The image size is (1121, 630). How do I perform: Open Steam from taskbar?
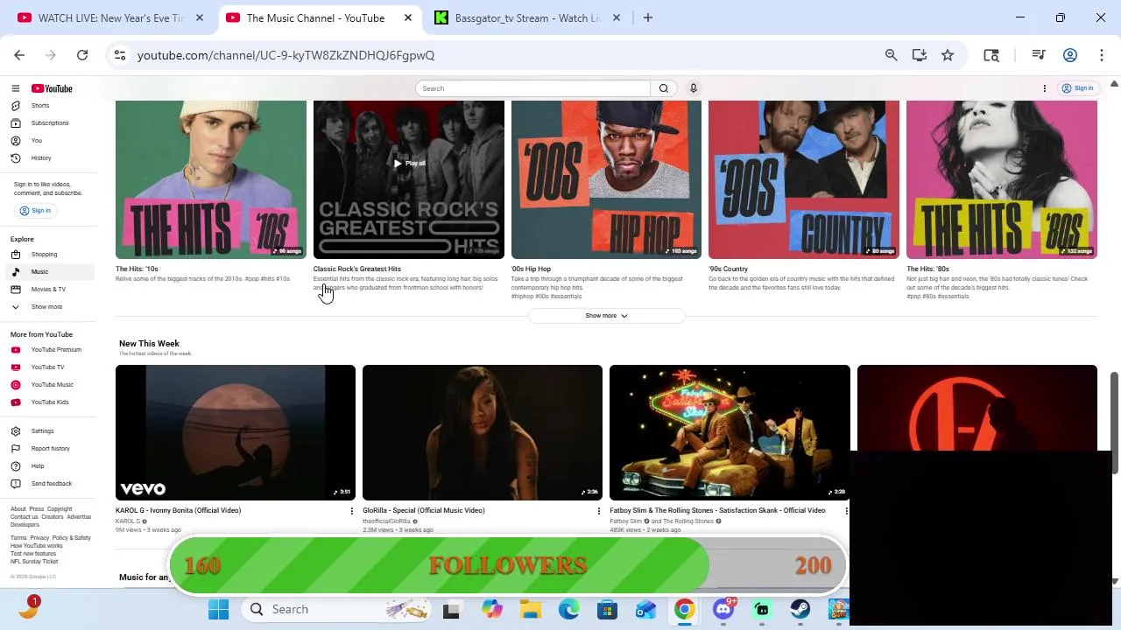tap(800, 610)
